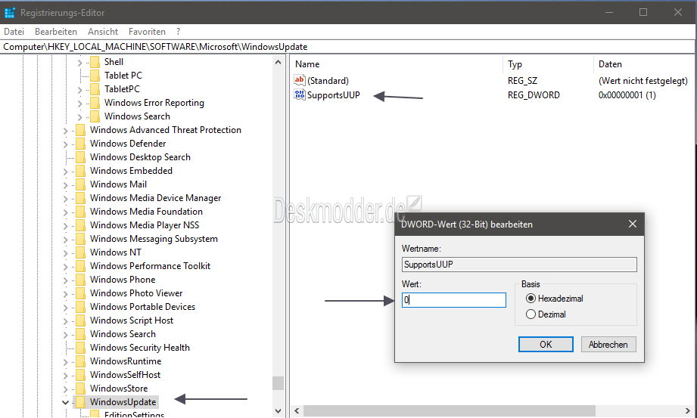Click the WindowsRuntime folder icon
Image resolution: width=697 pixels, height=418 pixels.
pyautogui.click(x=80, y=361)
